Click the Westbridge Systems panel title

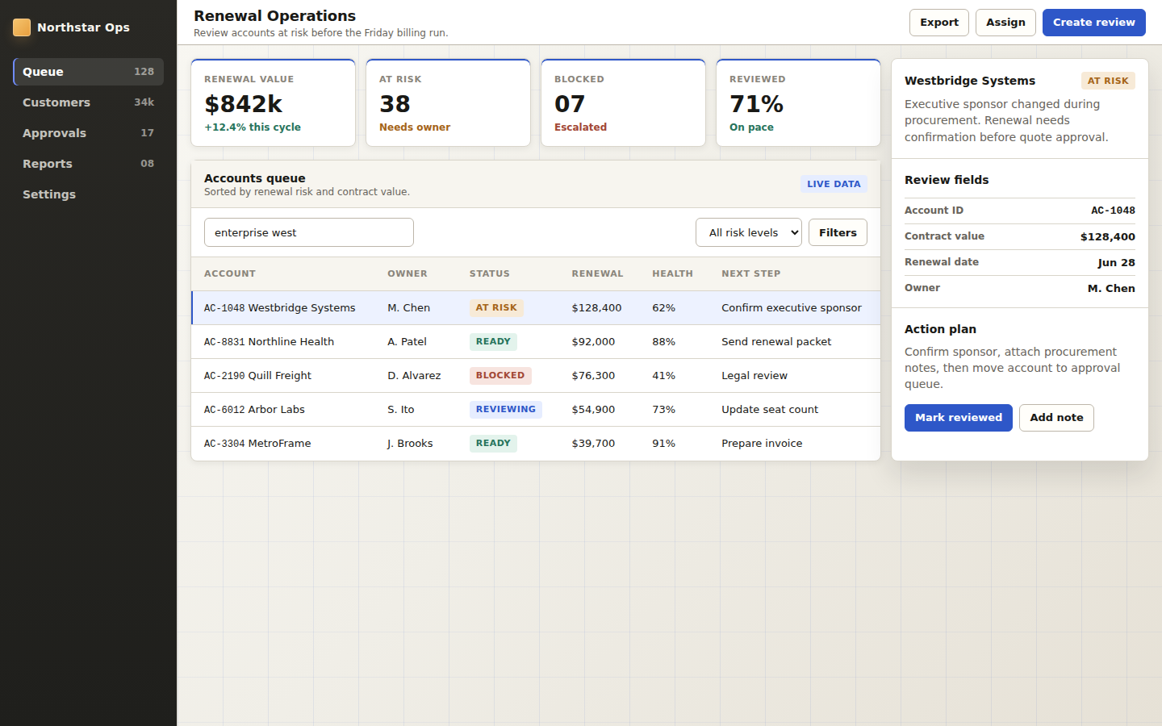970,81
